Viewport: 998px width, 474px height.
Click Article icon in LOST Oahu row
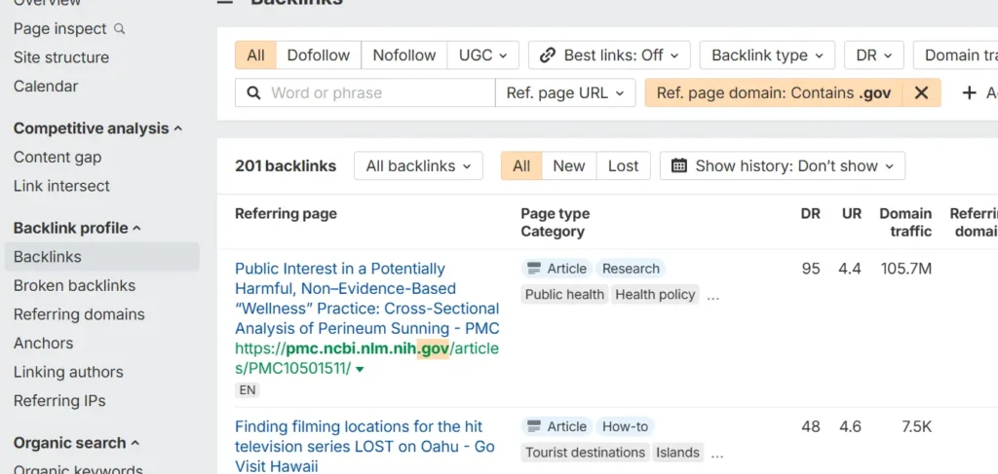click(534, 426)
